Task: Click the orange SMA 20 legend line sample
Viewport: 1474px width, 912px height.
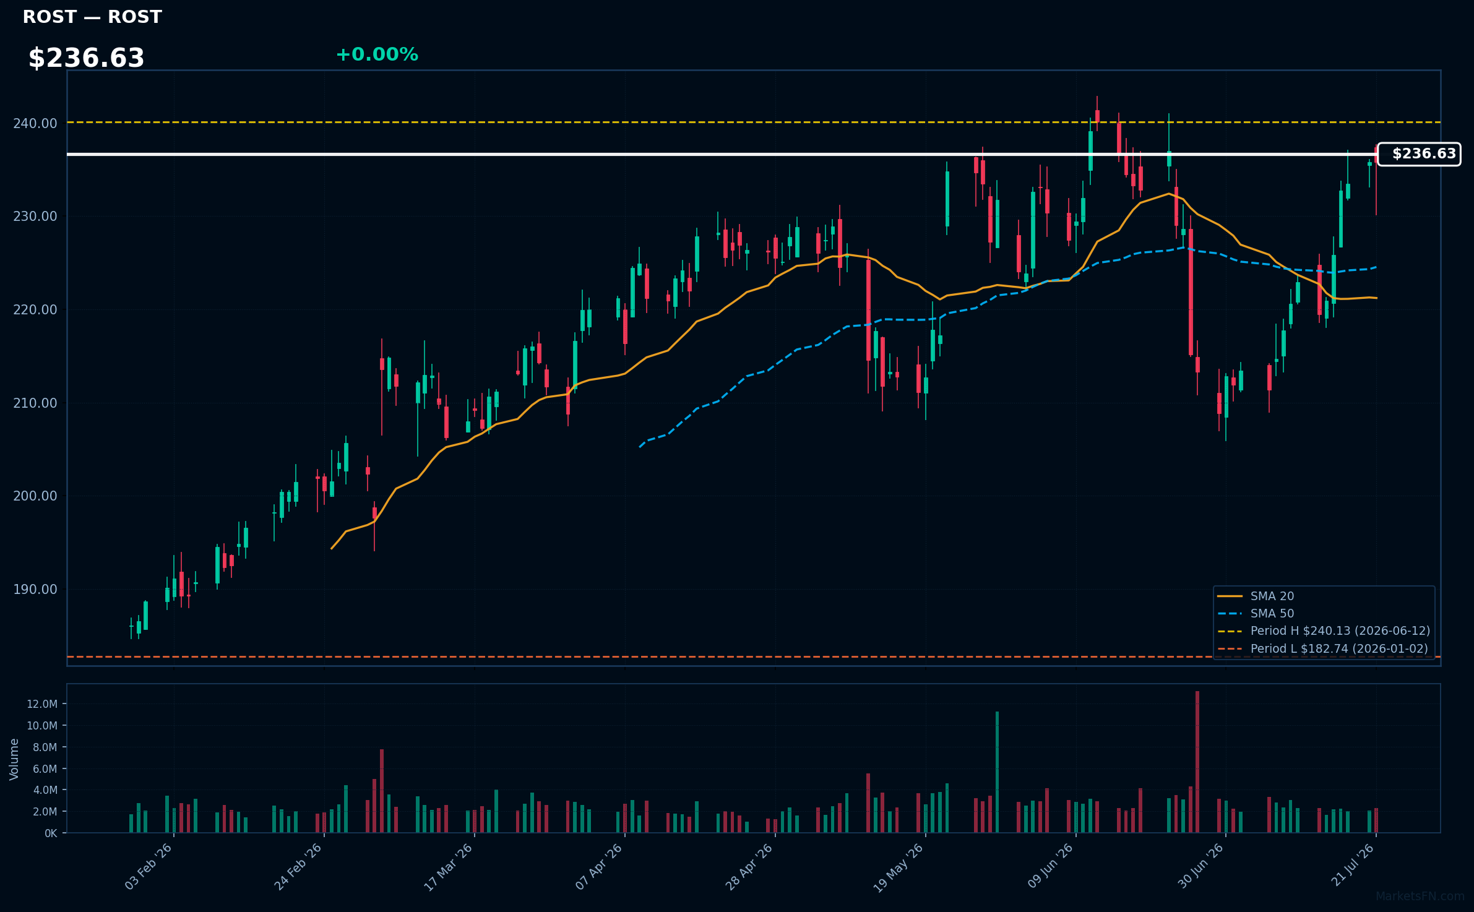Action: (1230, 596)
